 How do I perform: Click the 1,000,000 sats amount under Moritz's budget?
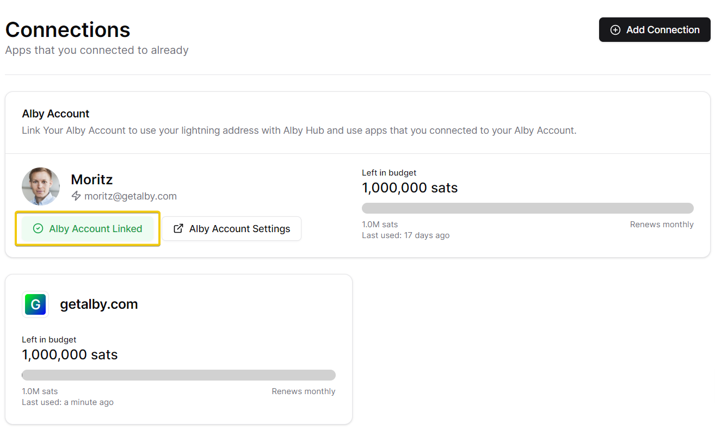410,188
